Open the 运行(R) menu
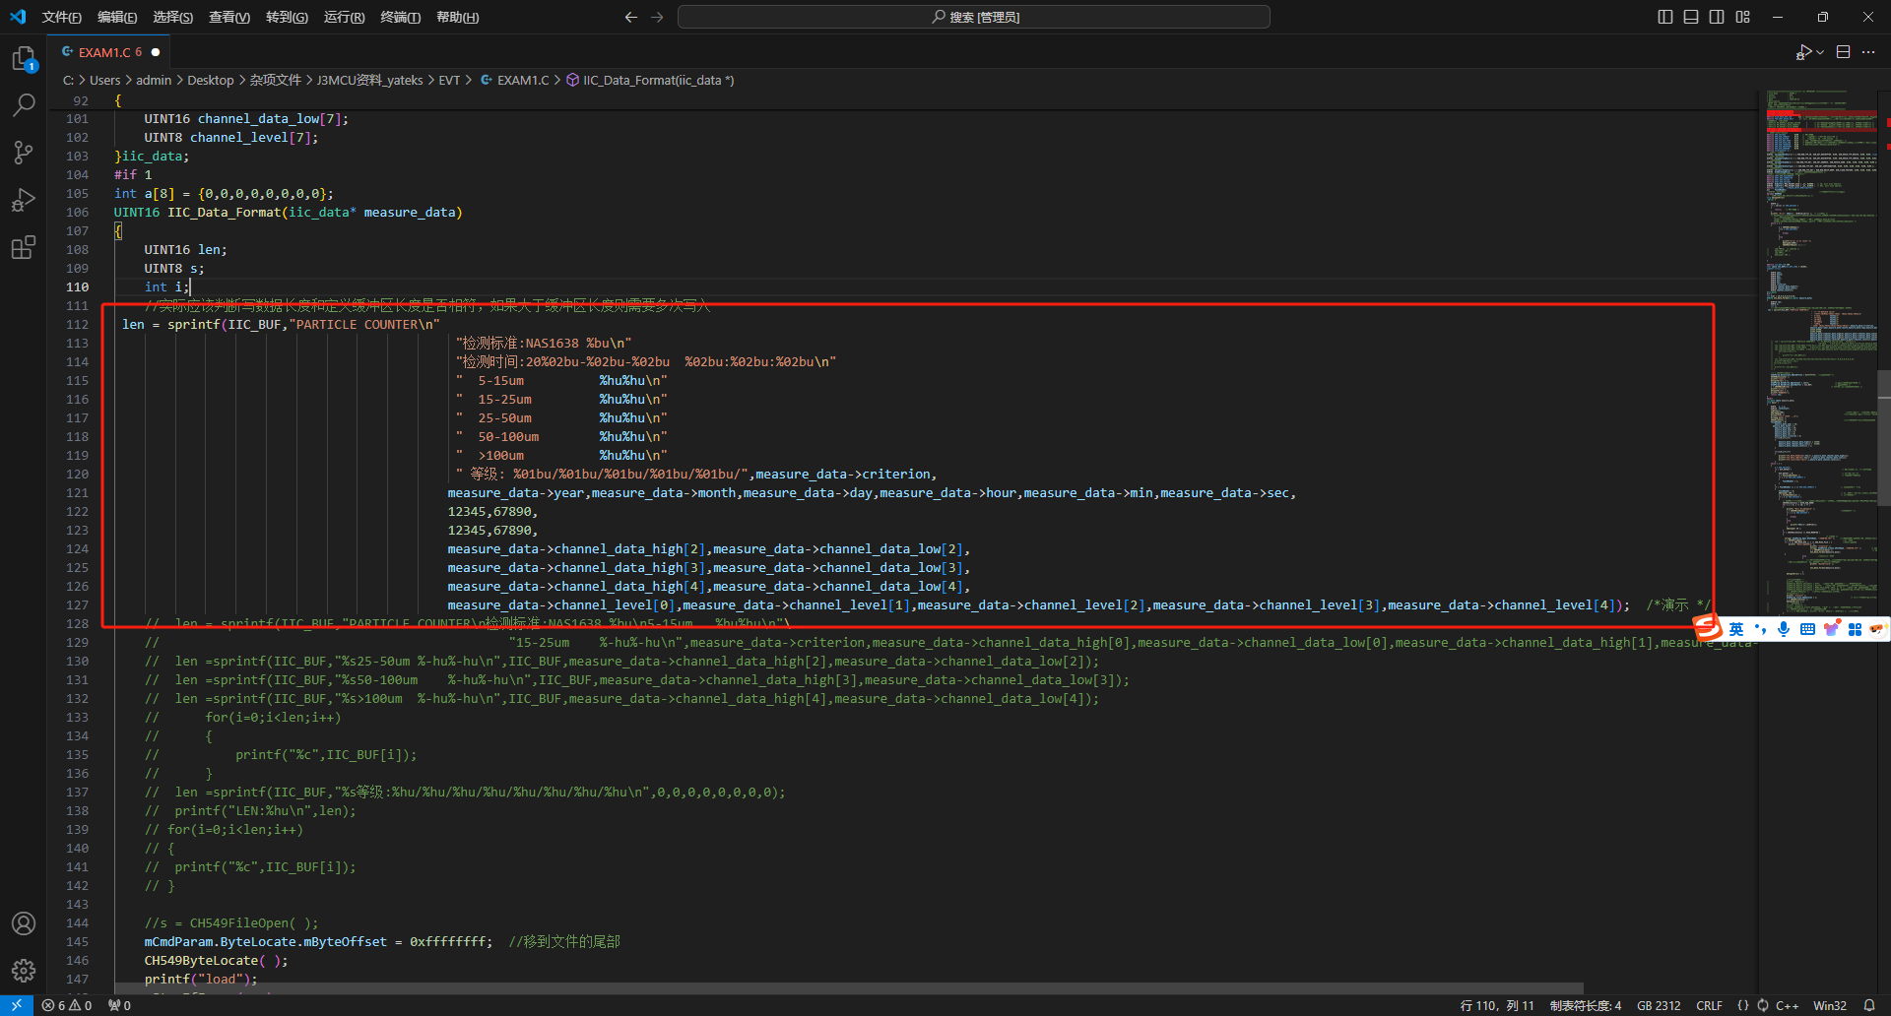 click(344, 17)
